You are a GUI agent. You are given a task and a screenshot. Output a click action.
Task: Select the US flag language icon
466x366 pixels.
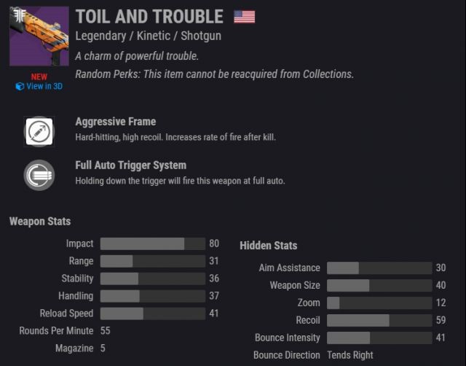245,17
